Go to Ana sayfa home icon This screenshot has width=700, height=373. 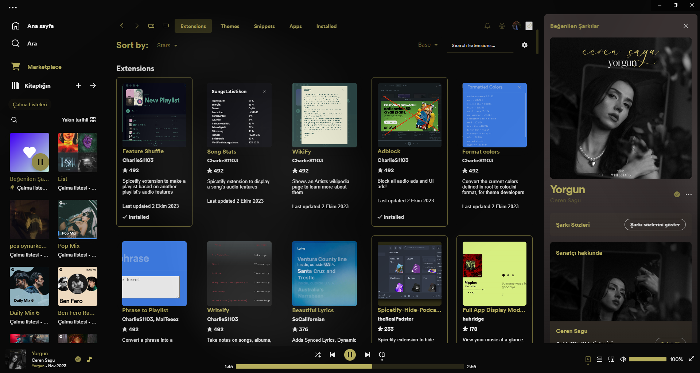click(16, 26)
